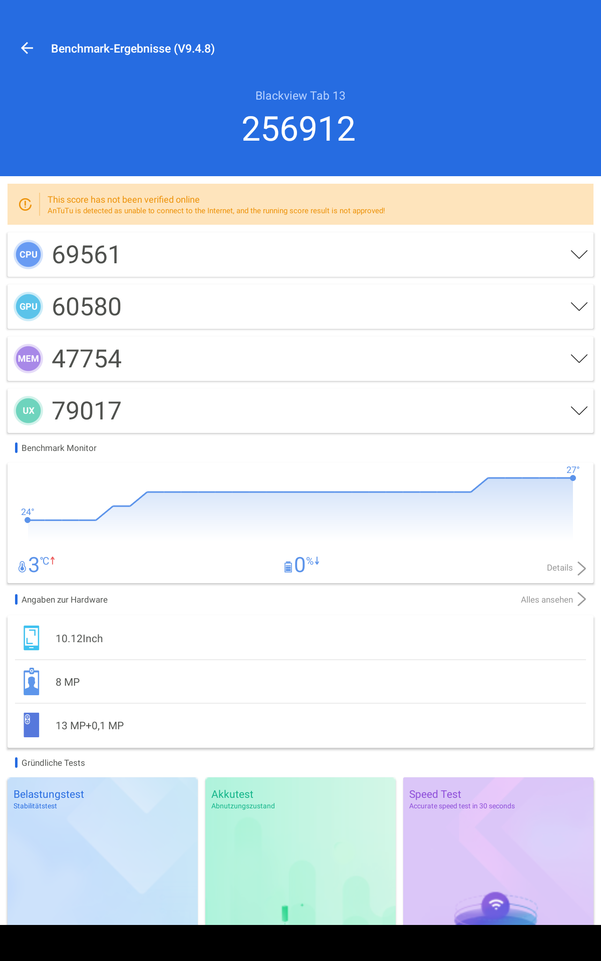This screenshot has height=961, width=601.
Task: Click the total score 256912
Action: tap(299, 129)
